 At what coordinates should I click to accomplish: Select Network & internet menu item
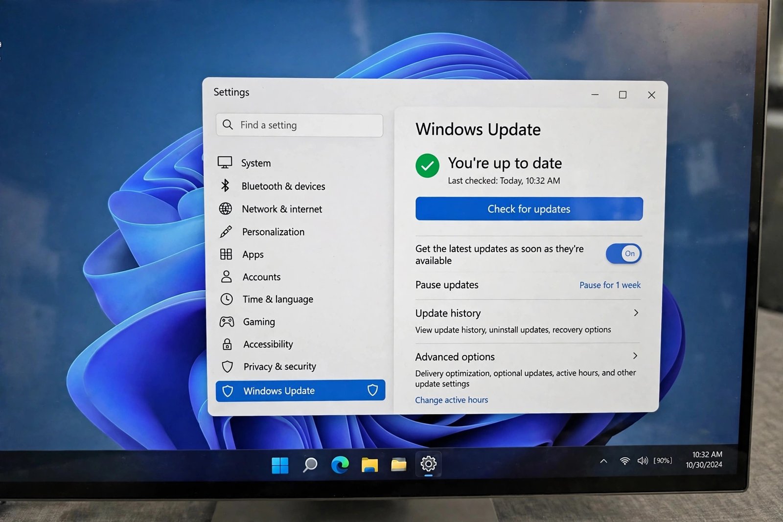pos(282,209)
